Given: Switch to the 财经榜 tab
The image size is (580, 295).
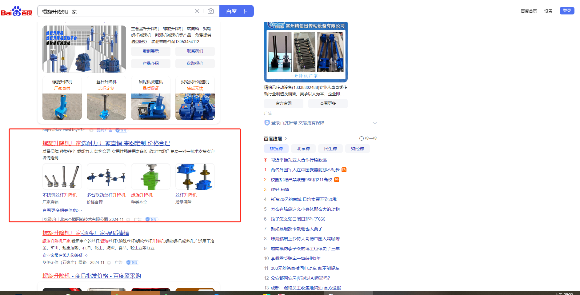Looking at the screenshot, I should (x=358, y=149).
